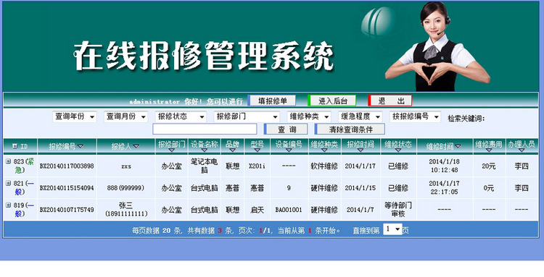The image size is (544, 277).
Task: Open the 按报修编号 search-type dropdown
Action: click(x=415, y=117)
